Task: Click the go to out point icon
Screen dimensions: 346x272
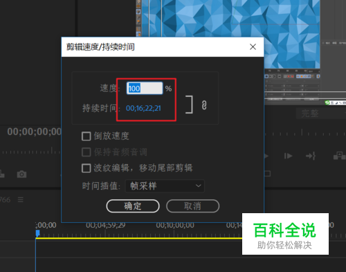Action: click(311, 156)
